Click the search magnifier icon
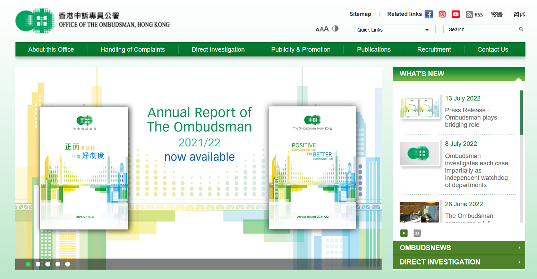This screenshot has width=537, height=279. pos(521,29)
